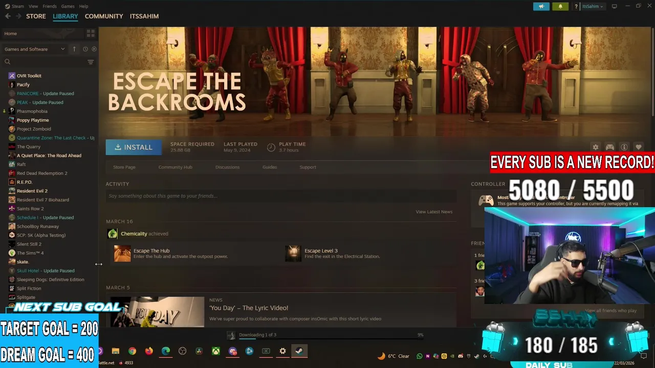Open 'You Day' – The Lyric Video headline

pyautogui.click(x=249, y=308)
